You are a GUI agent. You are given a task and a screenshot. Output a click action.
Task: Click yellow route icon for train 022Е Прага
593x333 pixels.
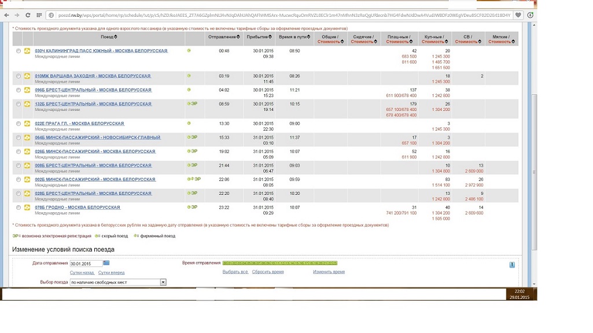click(27, 124)
